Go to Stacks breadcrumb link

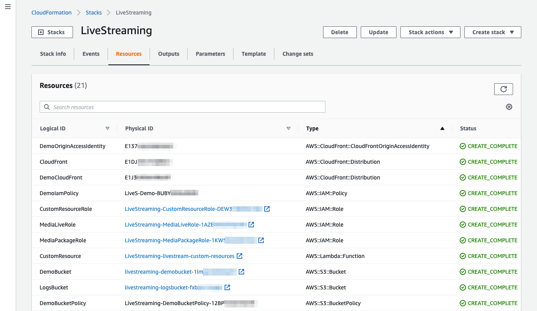point(94,13)
